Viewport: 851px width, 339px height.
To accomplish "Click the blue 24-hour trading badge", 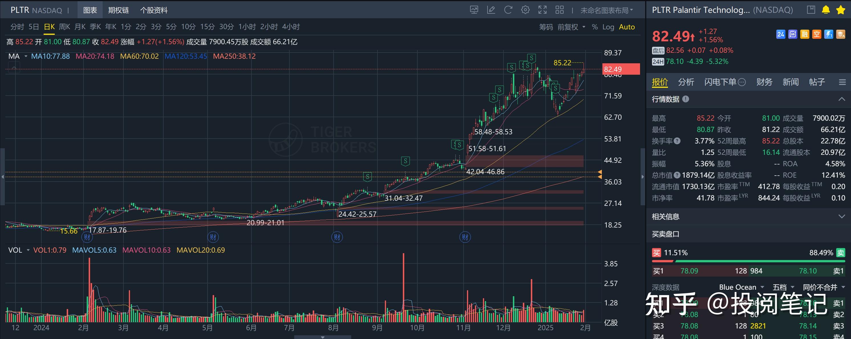I will point(781,34).
